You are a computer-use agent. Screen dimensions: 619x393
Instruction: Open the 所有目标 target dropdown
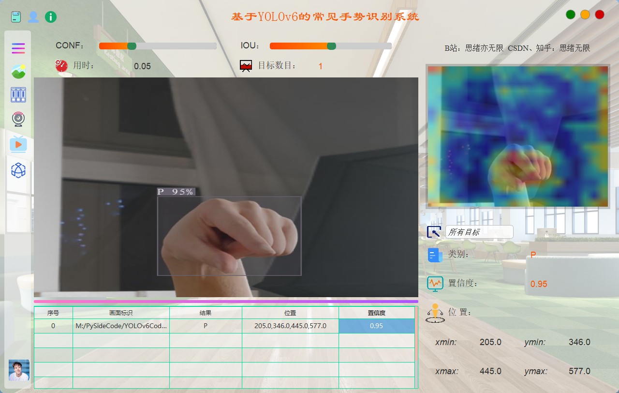click(479, 232)
